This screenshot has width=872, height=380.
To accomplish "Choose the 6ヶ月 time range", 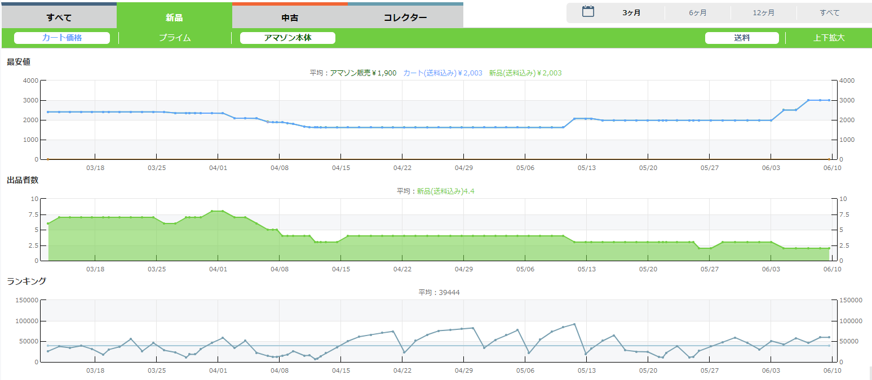I will click(697, 12).
